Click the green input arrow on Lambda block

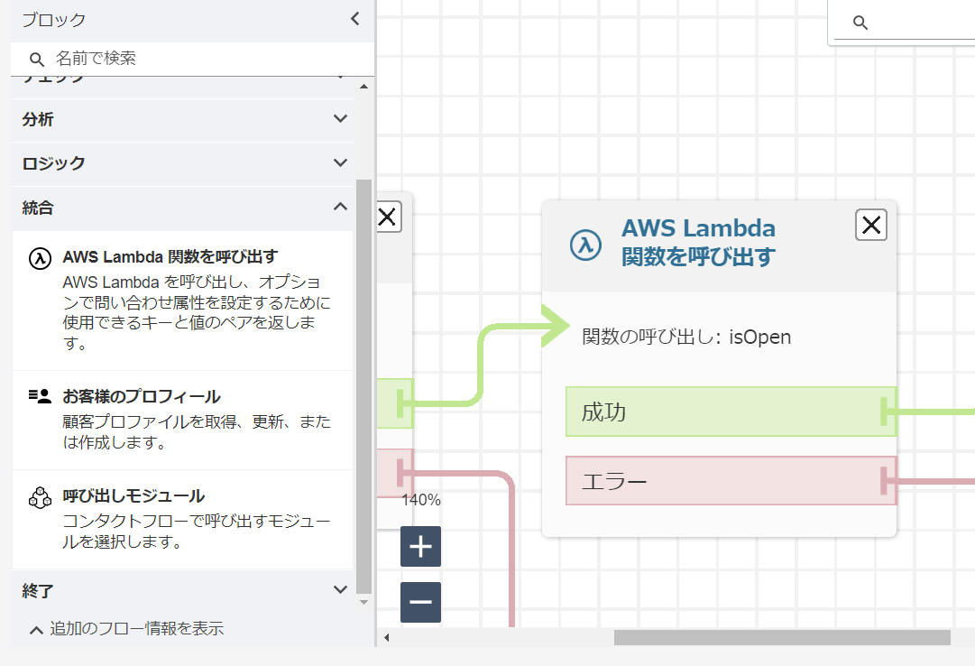pos(556,326)
